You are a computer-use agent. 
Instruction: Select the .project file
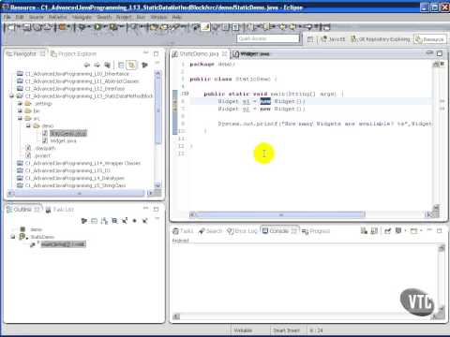click(x=42, y=155)
